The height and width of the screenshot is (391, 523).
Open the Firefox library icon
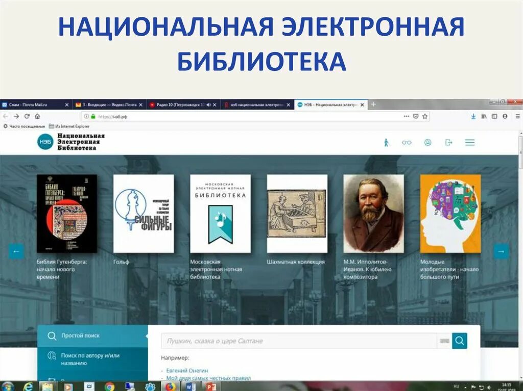point(484,116)
